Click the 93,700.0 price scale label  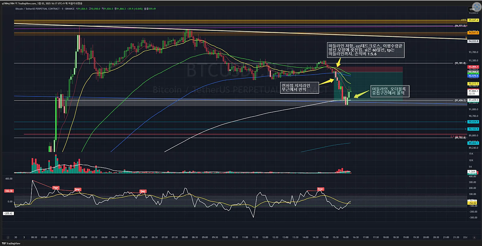point(473,52)
